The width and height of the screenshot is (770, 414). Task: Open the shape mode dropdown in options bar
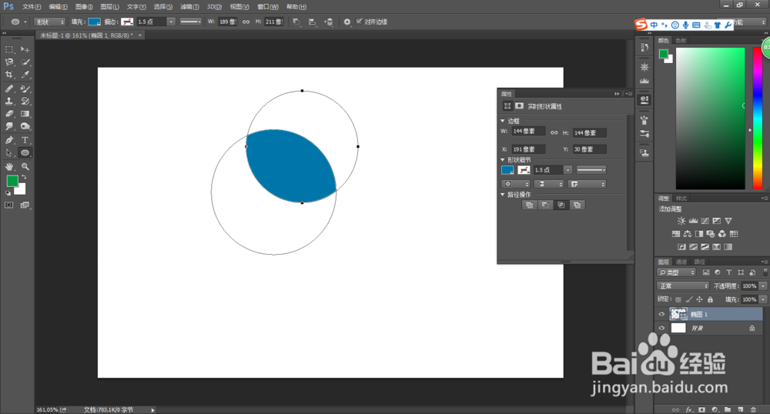[49, 22]
